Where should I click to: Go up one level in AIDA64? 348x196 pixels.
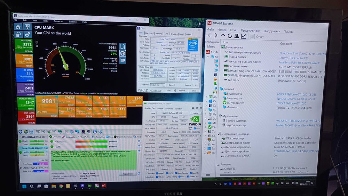223,35
